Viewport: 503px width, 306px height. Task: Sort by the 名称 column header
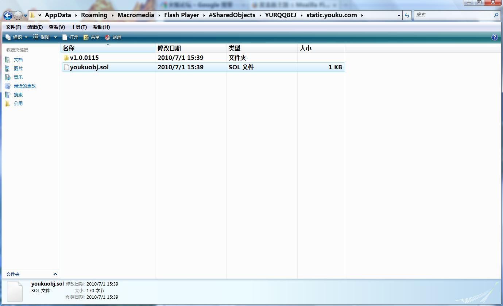coord(108,48)
